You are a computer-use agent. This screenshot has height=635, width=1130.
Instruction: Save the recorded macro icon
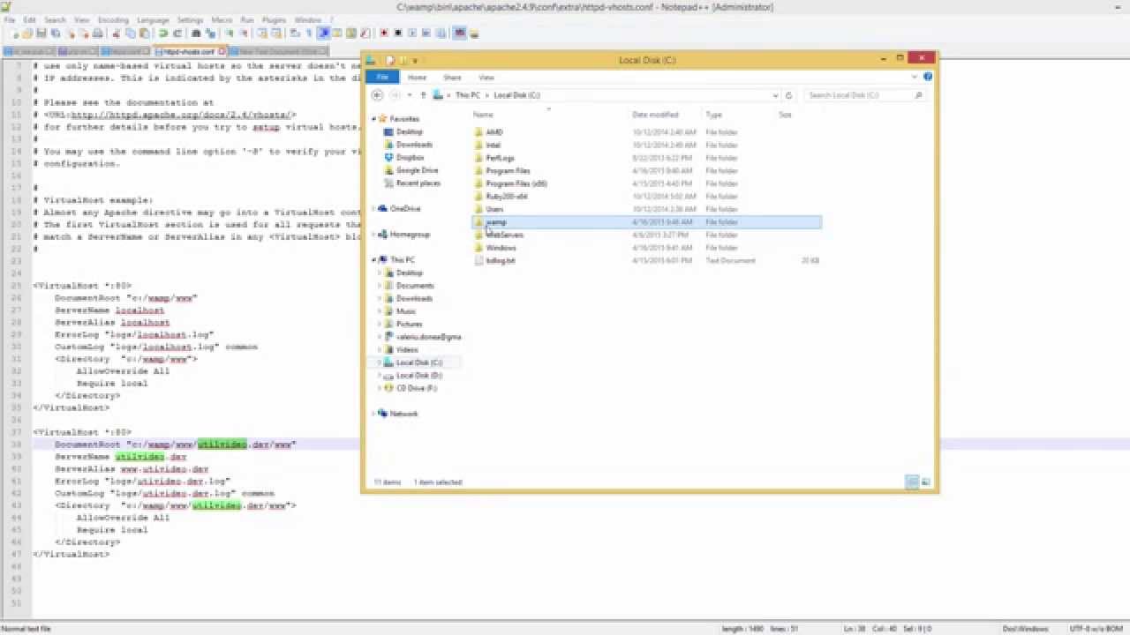coord(441,34)
